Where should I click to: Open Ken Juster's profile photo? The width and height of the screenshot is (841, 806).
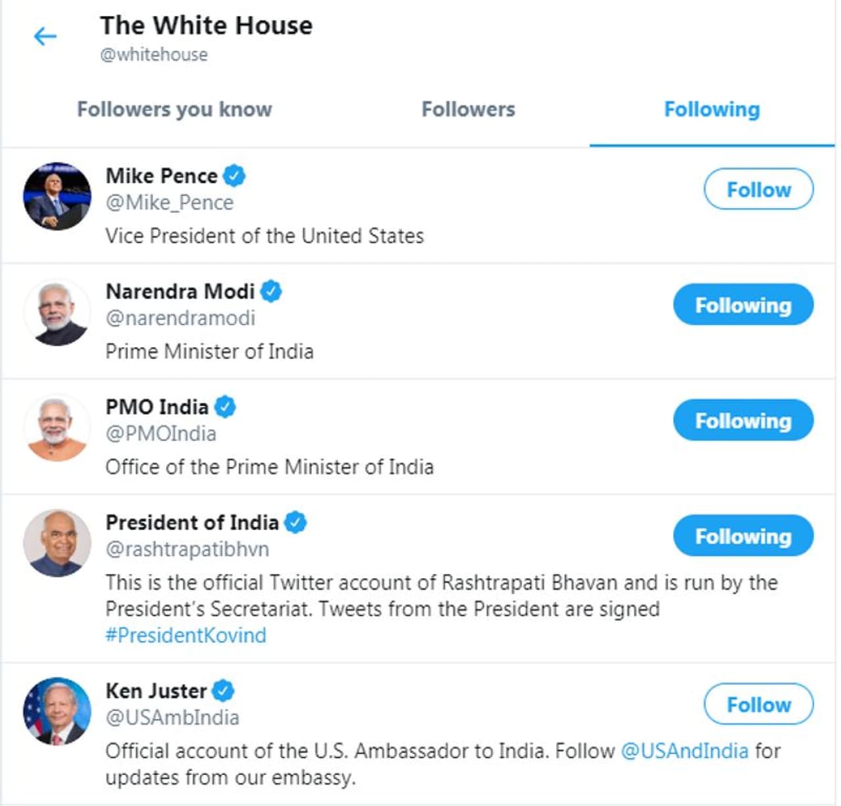tap(57, 711)
